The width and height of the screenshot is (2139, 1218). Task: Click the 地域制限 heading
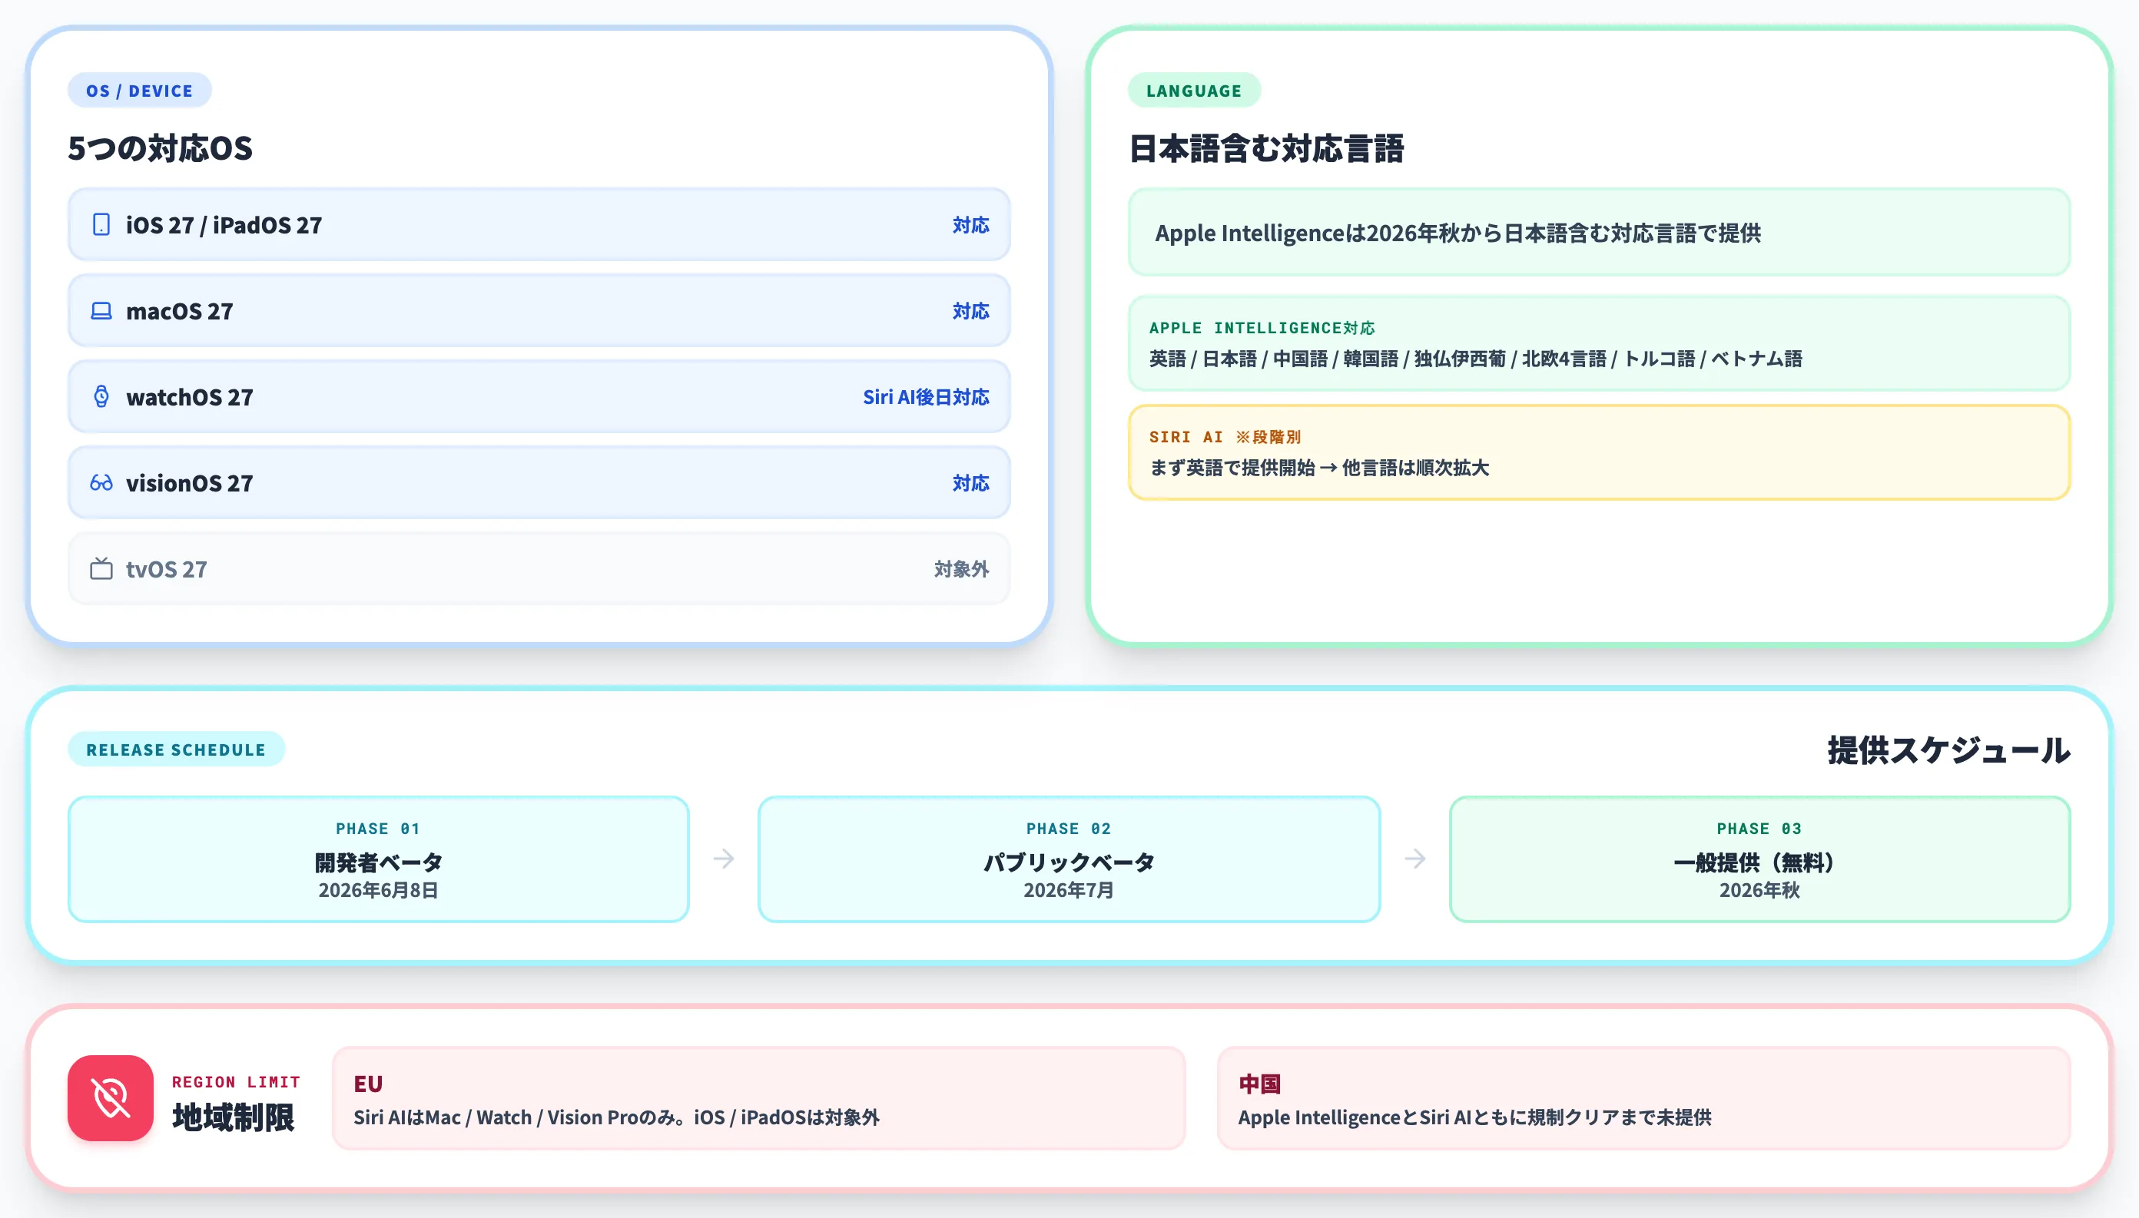(234, 1117)
